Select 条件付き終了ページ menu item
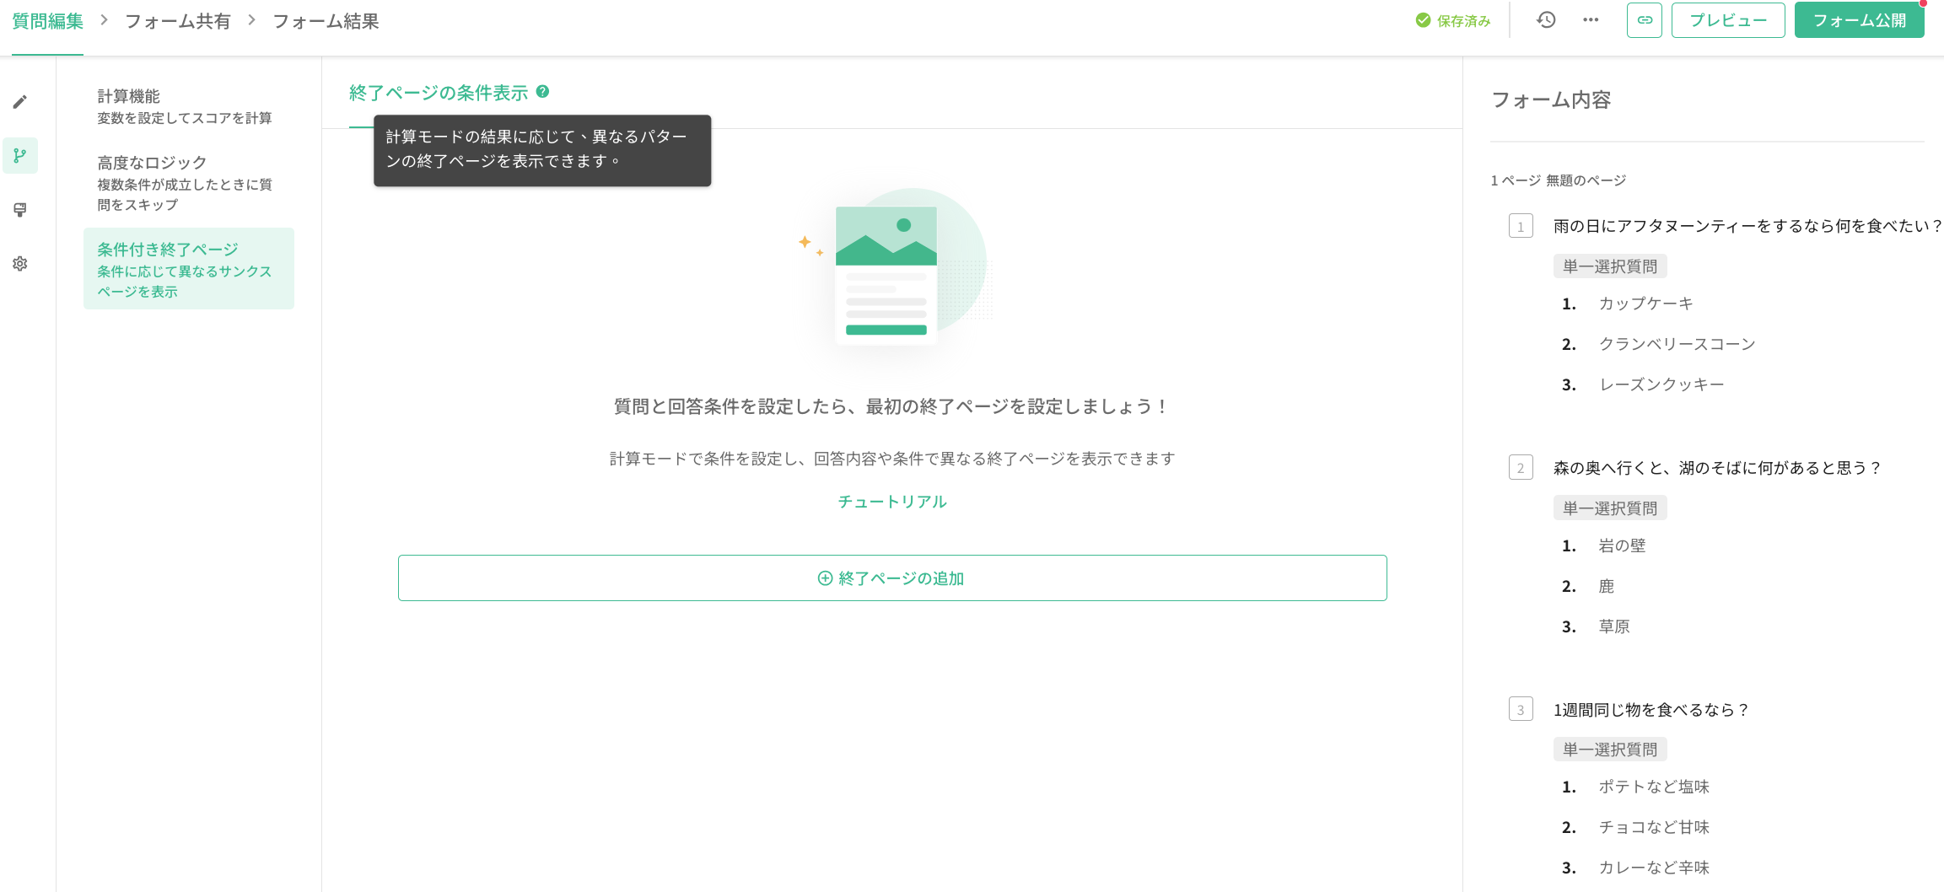 (189, 269)
